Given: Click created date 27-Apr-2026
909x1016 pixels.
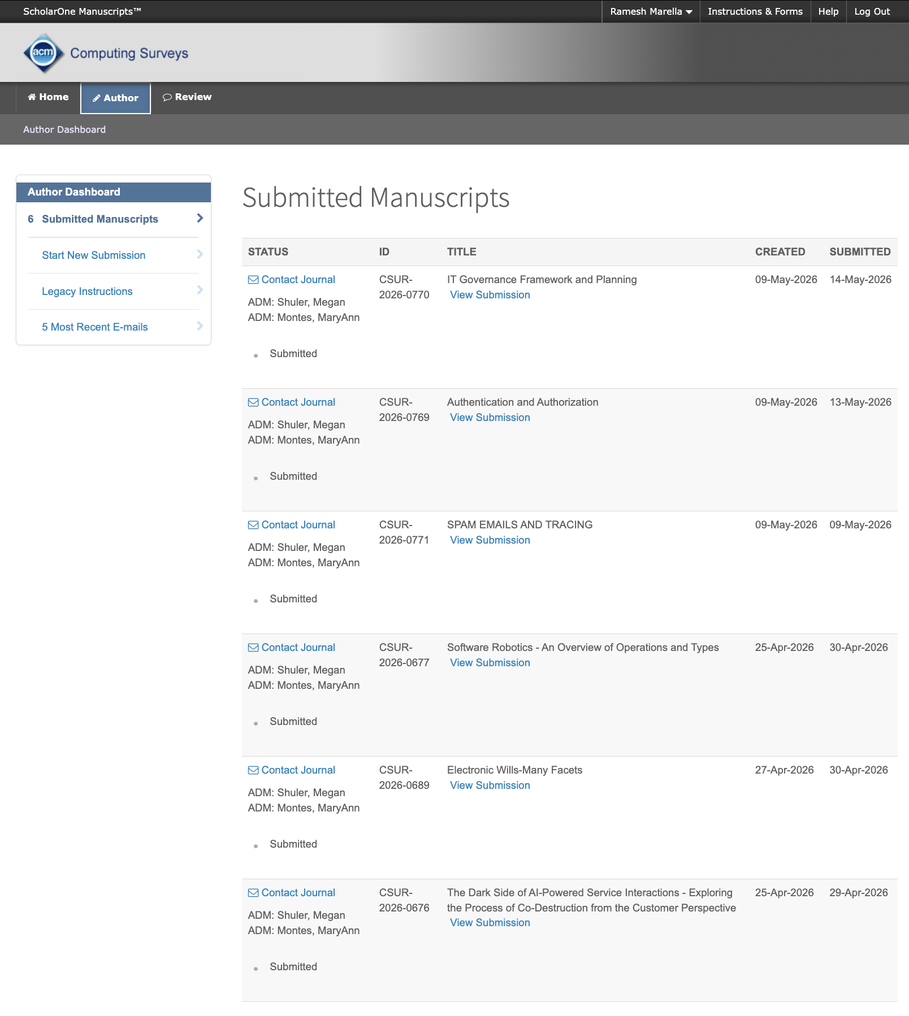Looking at the screenshot, I should coord(784,770).
